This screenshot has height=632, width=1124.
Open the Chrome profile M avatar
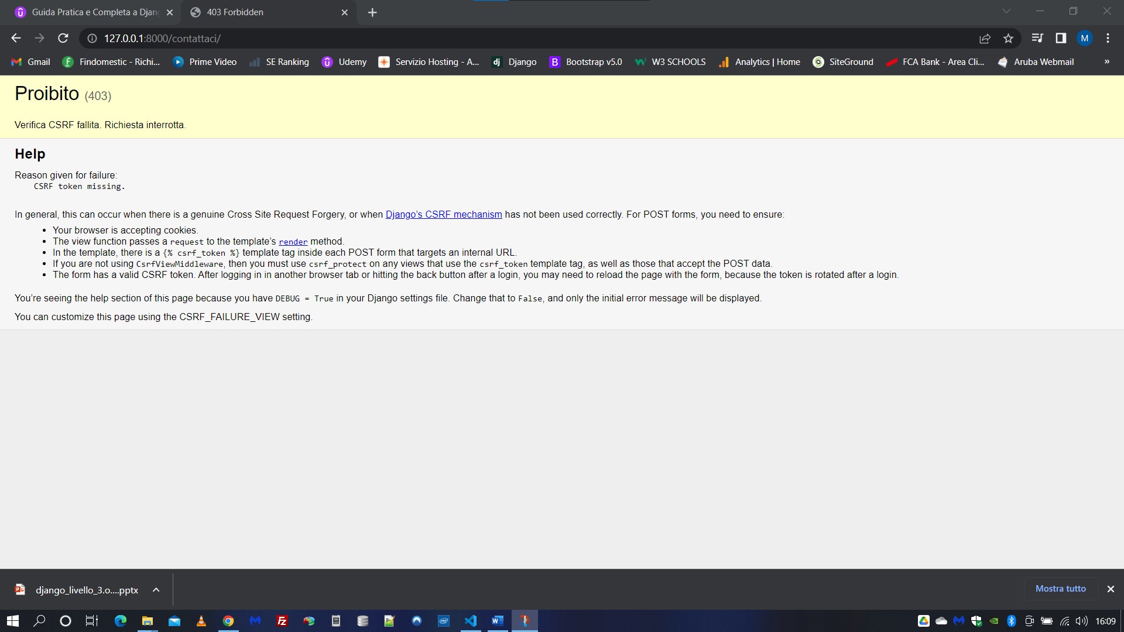tap(1085, 38)
